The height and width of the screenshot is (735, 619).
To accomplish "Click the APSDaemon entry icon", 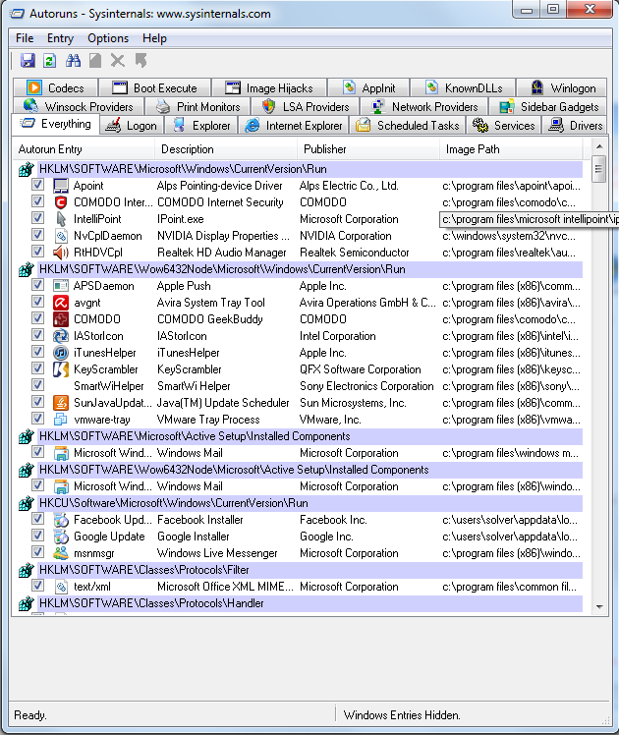I will (x=61, y=286).
